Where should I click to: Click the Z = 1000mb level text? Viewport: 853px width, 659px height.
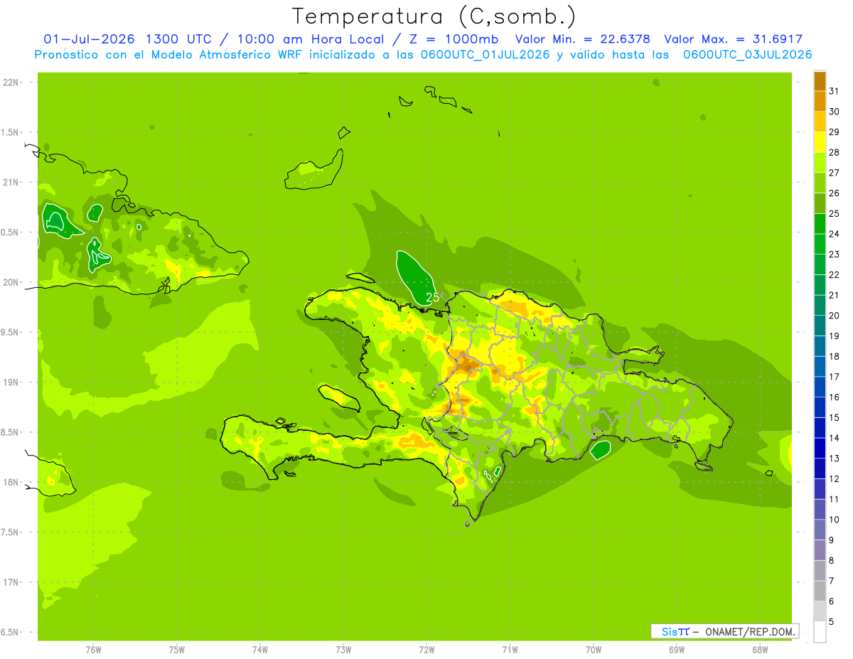pos(456,39)
